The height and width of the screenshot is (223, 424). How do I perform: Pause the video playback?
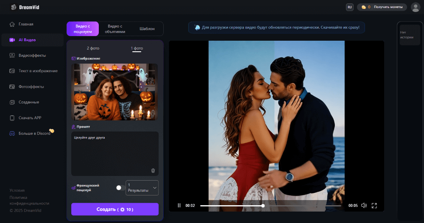pyautogui.click(x=179, y=206)
